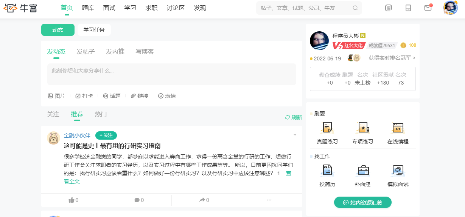This screenshot has width=465, height=217.
Task: Go to 首页 in navigation
Action: click(67, 8)
